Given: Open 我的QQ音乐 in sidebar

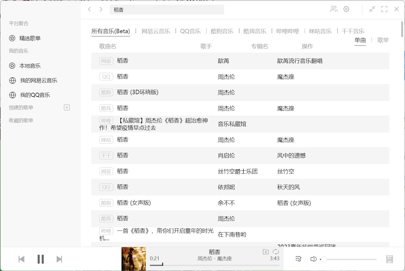Looking at the screenshot, I should (35, 95).
